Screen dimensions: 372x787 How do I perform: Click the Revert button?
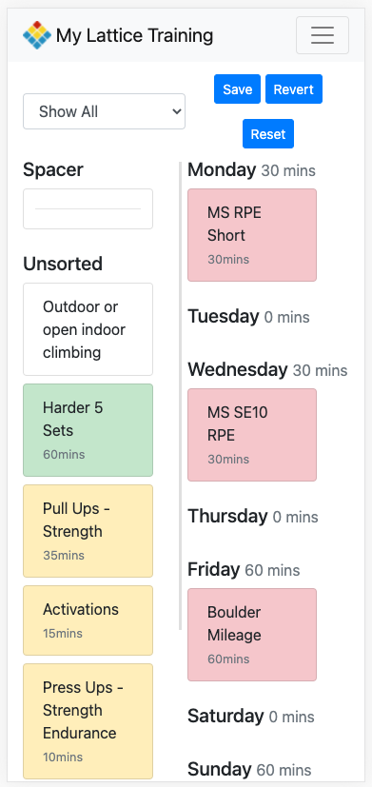point(294,89)
